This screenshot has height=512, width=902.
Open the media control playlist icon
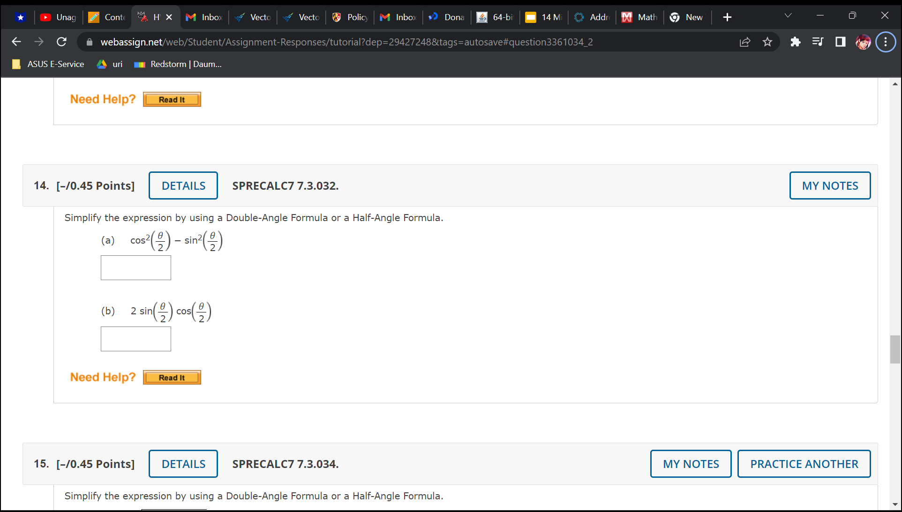point(818,42)
